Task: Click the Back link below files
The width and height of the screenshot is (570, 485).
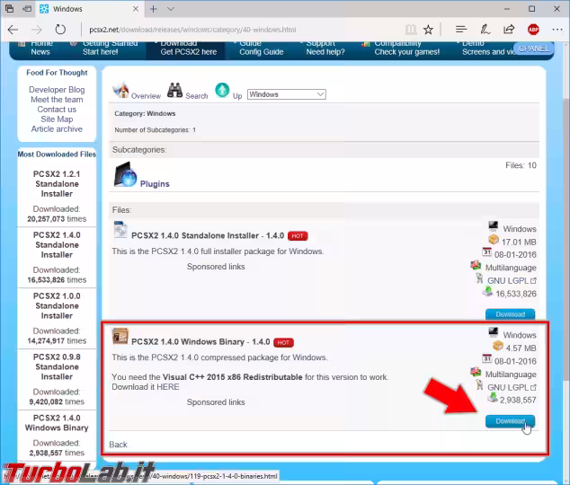Action: (x=118, y=445)
